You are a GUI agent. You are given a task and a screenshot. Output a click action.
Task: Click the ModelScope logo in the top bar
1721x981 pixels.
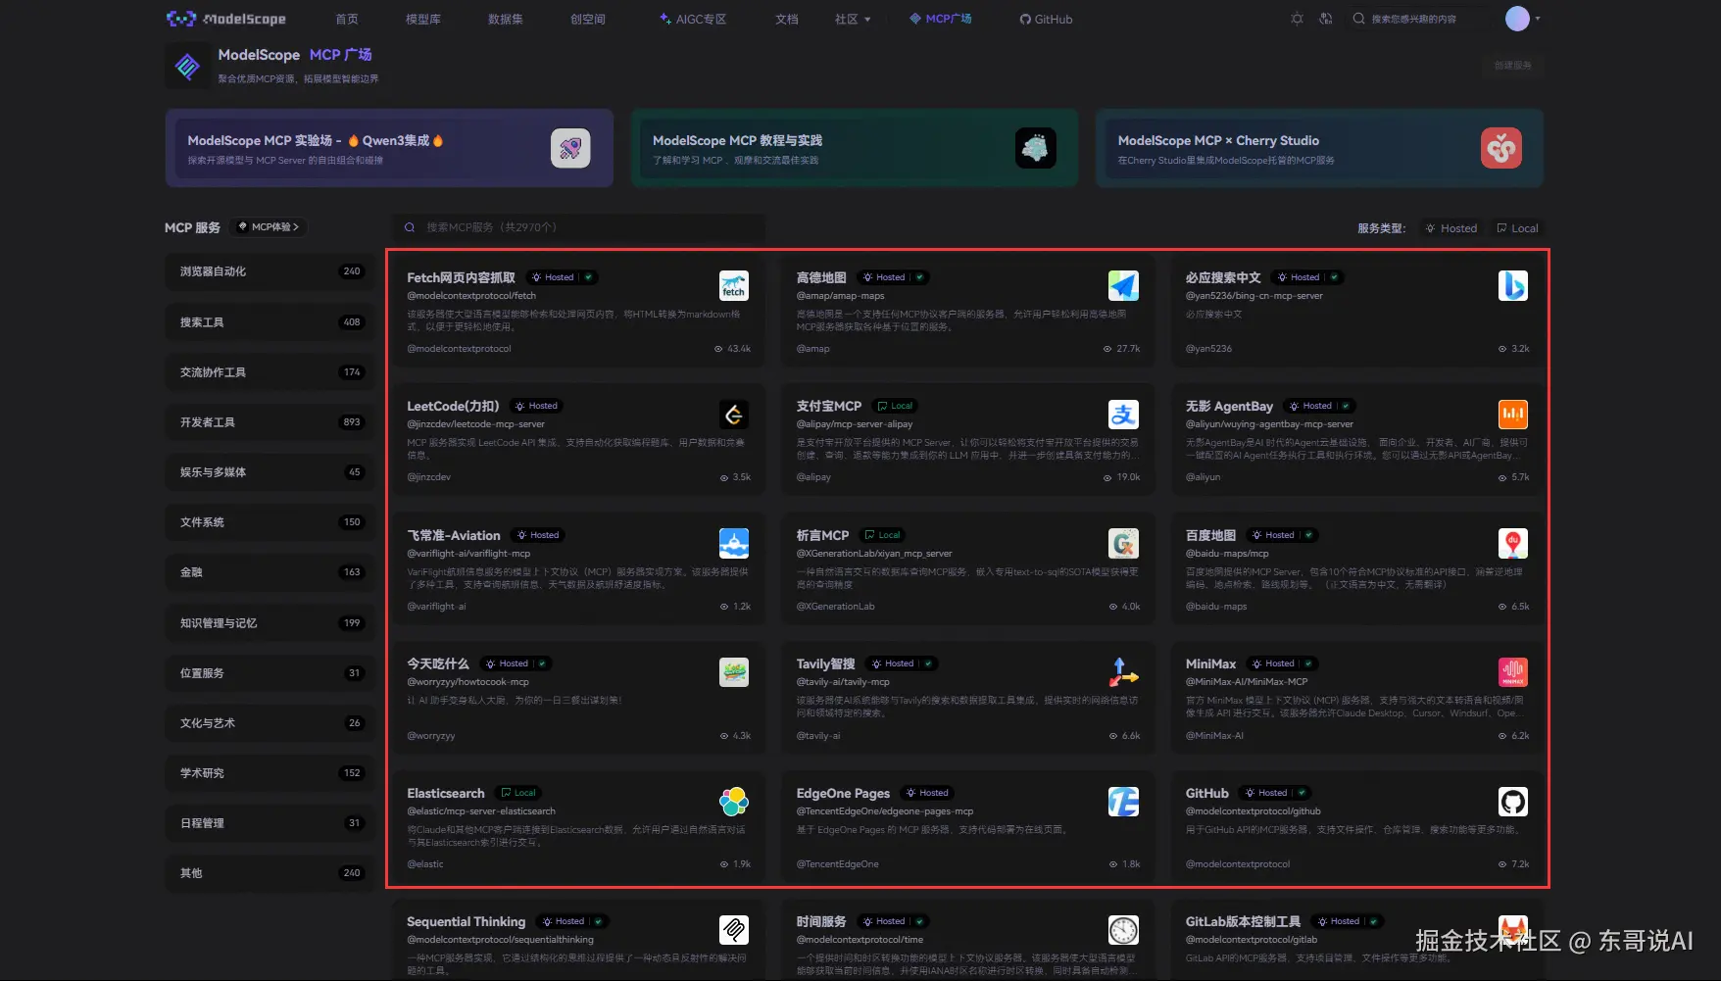pyautogui.click(x=226, y=19)
